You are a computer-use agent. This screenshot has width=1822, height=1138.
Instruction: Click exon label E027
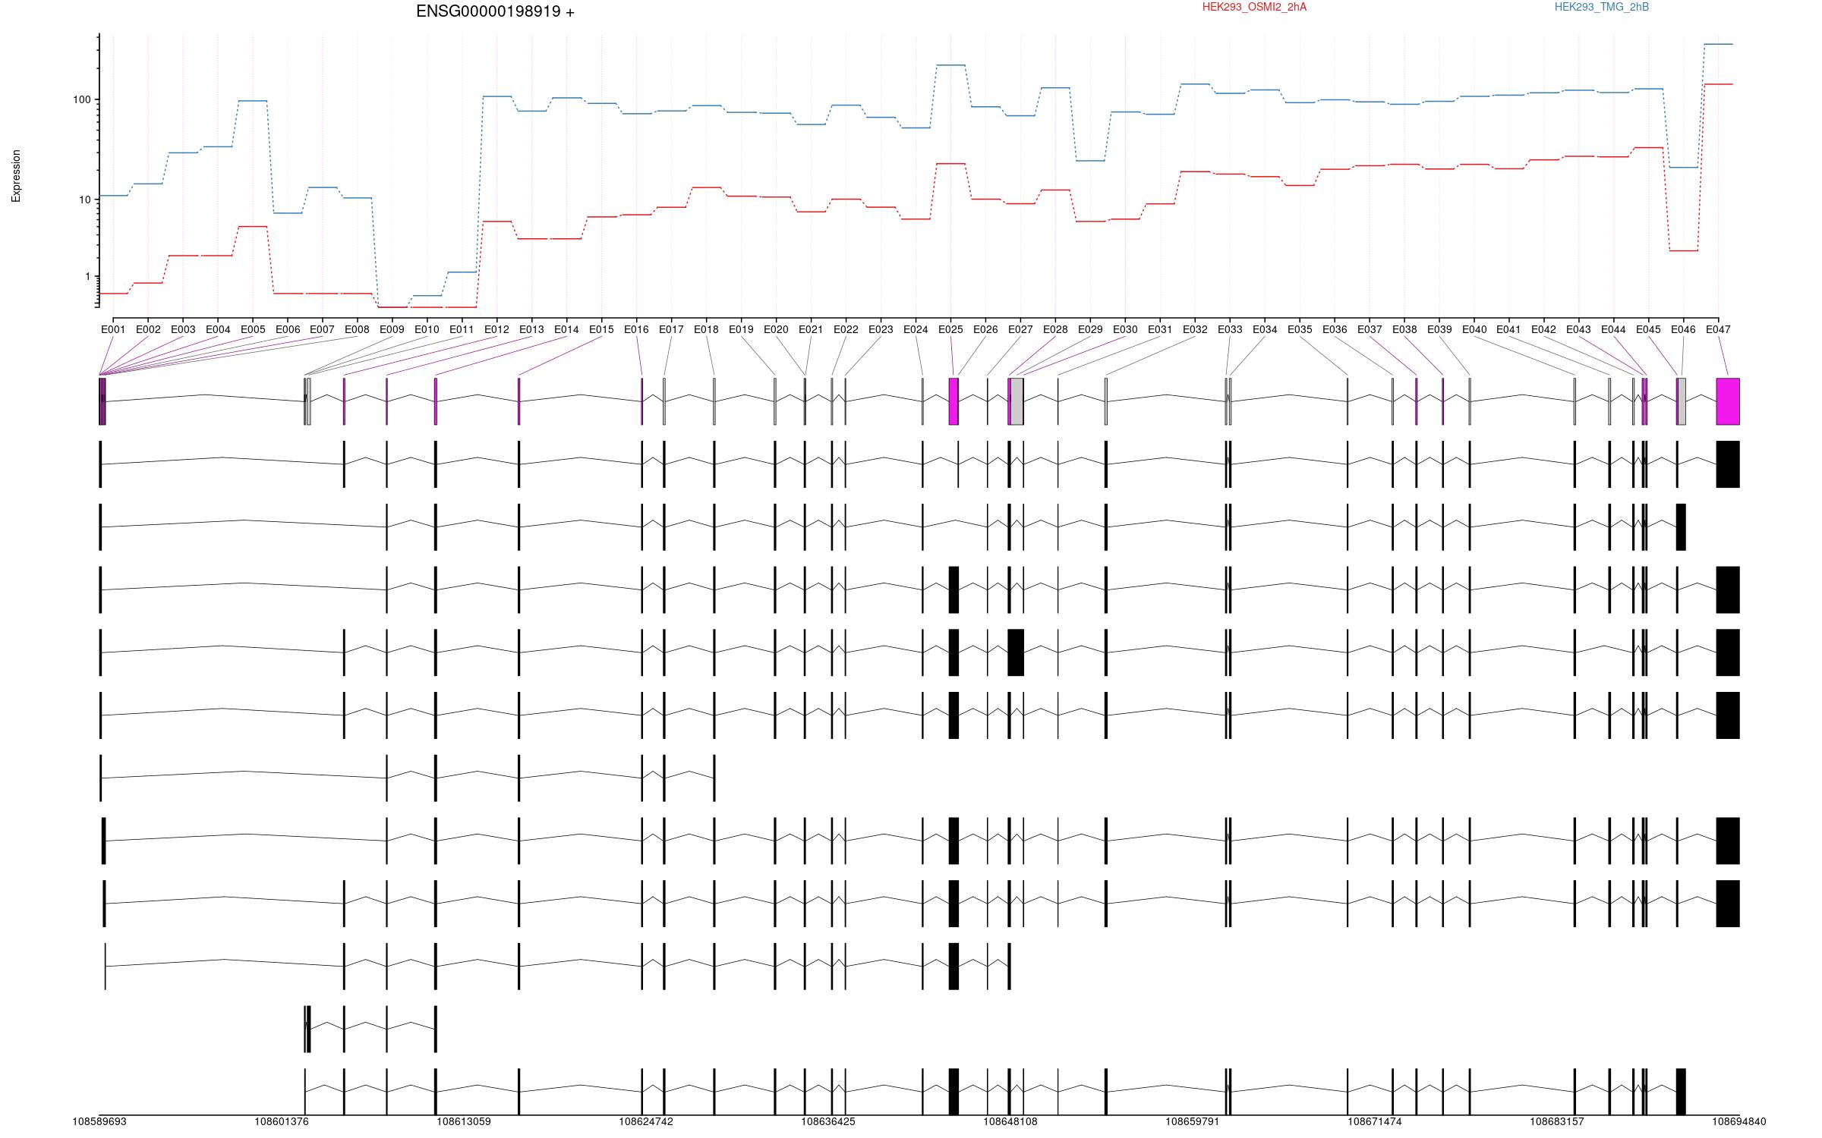(1020, 329)
